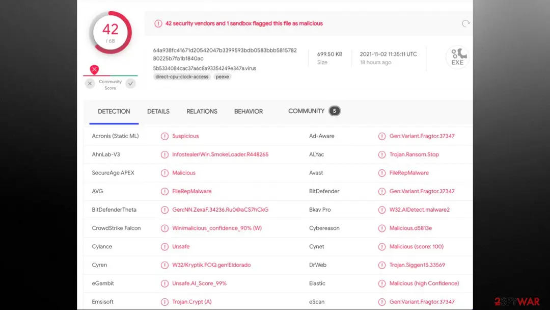Screen dimensions: 550x310
Task: Click Gen:NN.ZexaF.34236.Ru0@aCS7hCkG detection
Action: 221,210
